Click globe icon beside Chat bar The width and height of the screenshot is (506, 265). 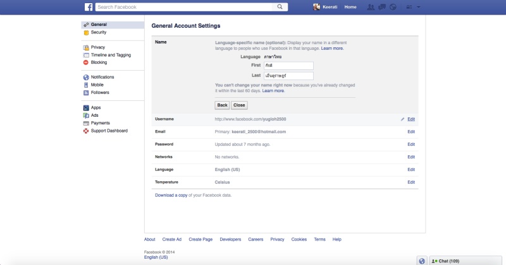(x=422, y=261)
